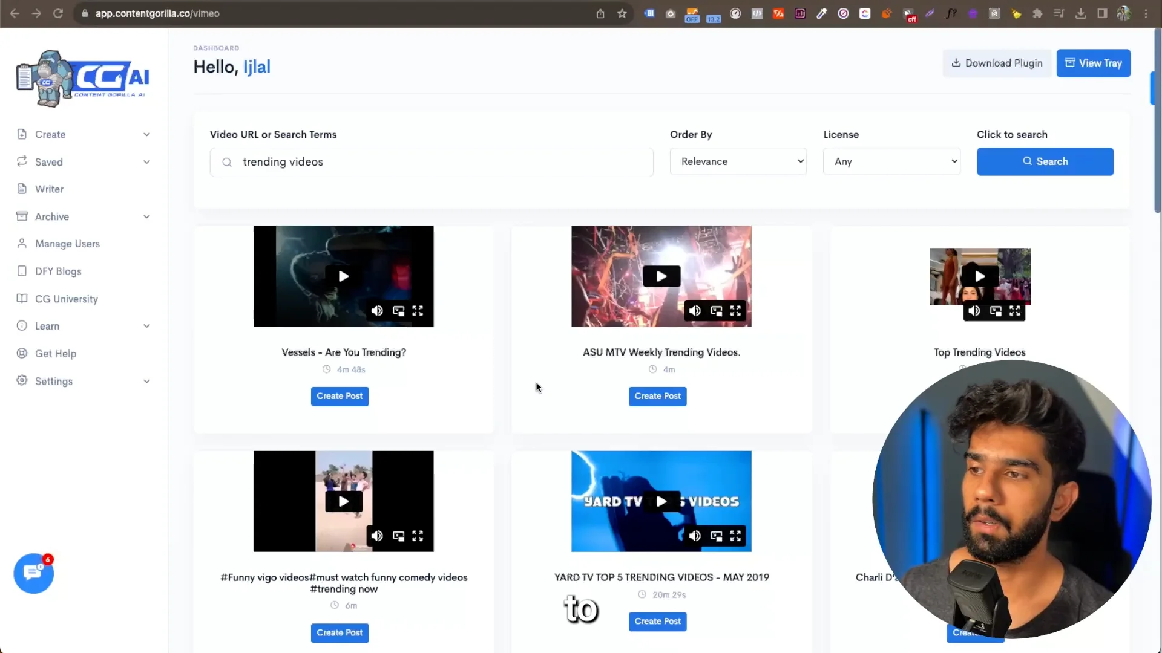Viewport: 1162px width, 653px height.
Task: Play the Top Trending Videos clip
Action: (x=980, y=276)
